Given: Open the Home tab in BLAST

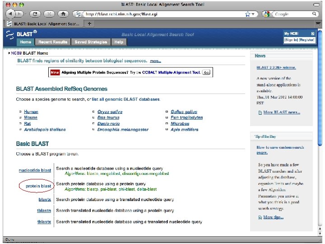Looking at the screenshot, I should click(25, 42).
